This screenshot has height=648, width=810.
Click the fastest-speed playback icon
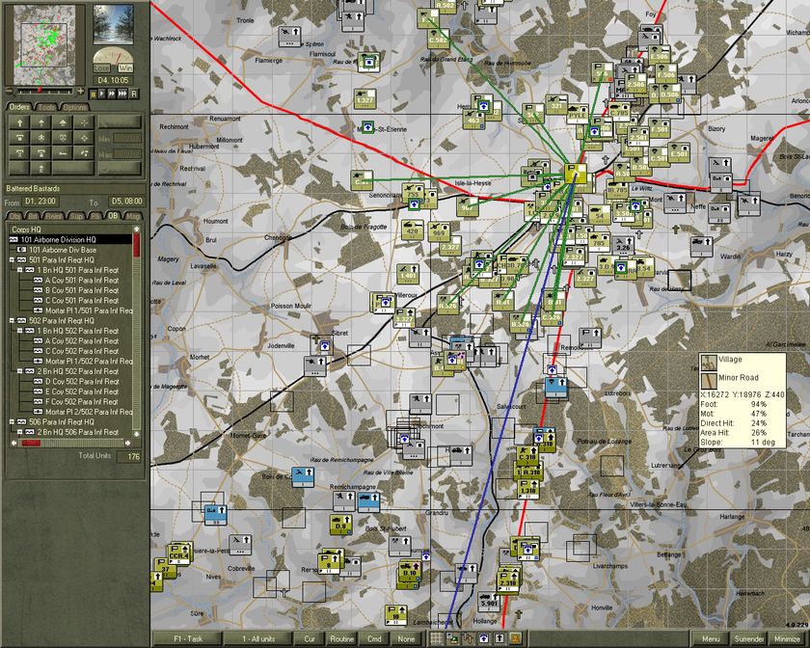pos(121,92)
